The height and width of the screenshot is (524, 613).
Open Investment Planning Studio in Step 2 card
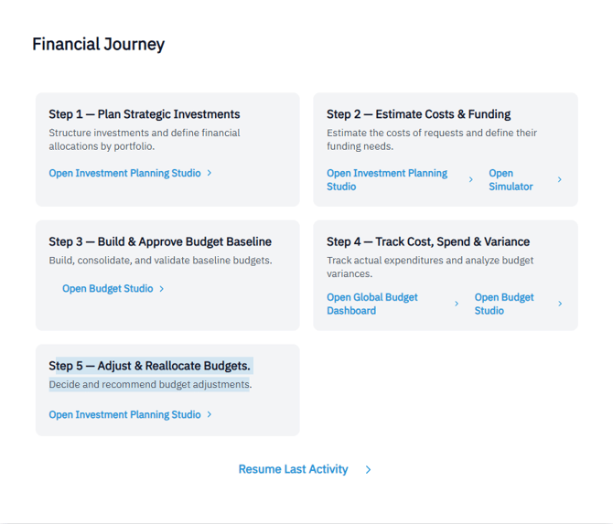[387, 179]
